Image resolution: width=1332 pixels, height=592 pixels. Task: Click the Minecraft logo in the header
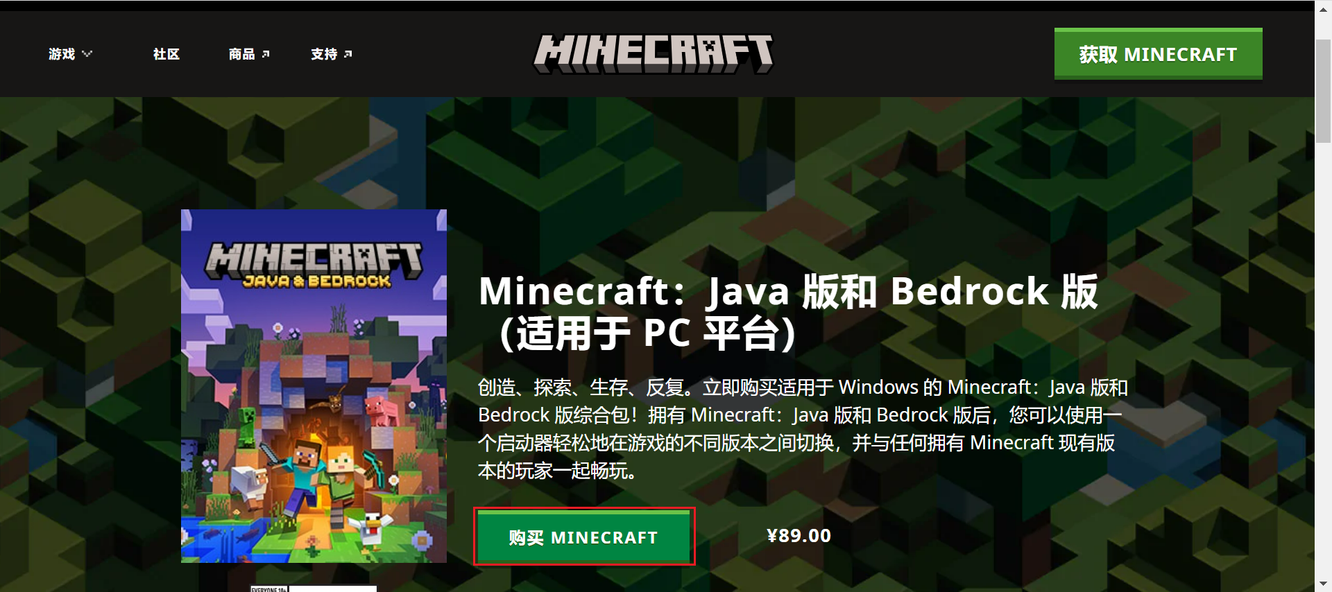point(653,53)
